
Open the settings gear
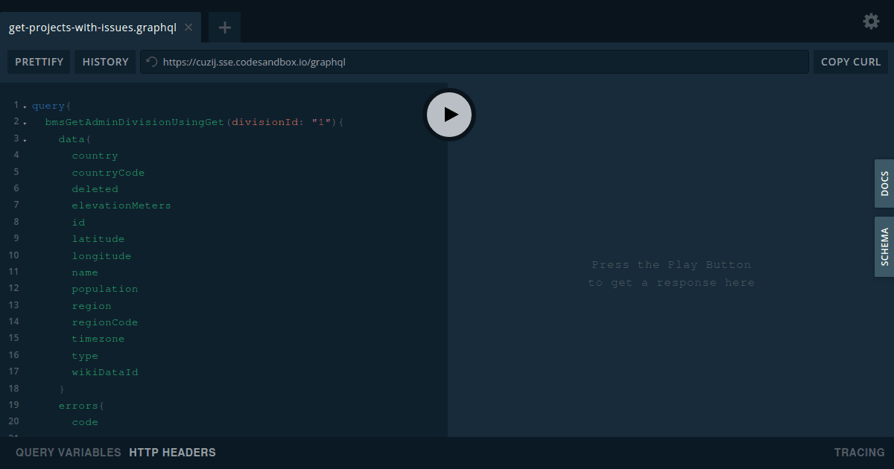(x=871, y=22)
